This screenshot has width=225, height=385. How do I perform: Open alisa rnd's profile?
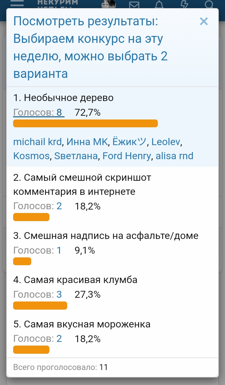pos(174,156)
